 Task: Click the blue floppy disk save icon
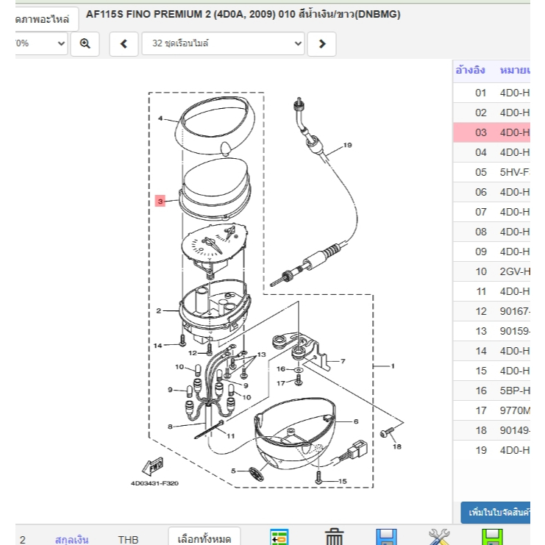pyautogui.click(x=387, y=537)
